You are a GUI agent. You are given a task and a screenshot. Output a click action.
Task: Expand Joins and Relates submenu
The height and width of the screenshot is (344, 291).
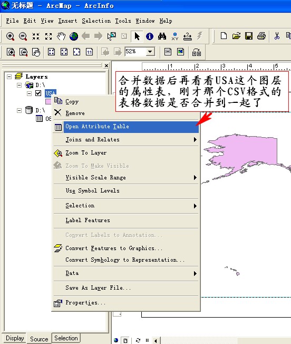[x=126, y=139]
